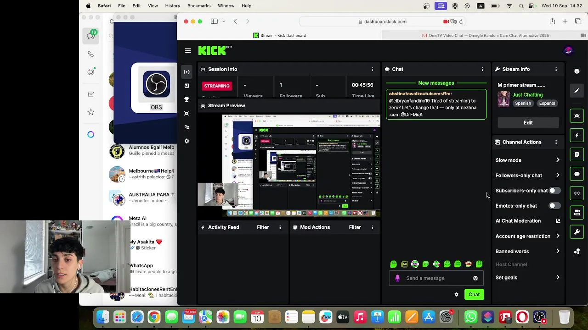Click the info icon in right toolbar
Image resolution: width=588 pixels, height=330 pixels.
tap(577, 71)
